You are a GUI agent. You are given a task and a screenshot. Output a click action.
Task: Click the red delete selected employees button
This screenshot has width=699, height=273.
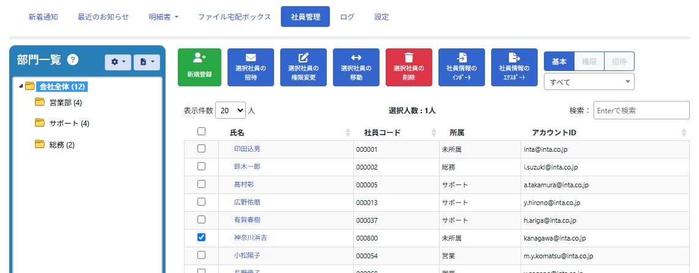tap(408, 67)
